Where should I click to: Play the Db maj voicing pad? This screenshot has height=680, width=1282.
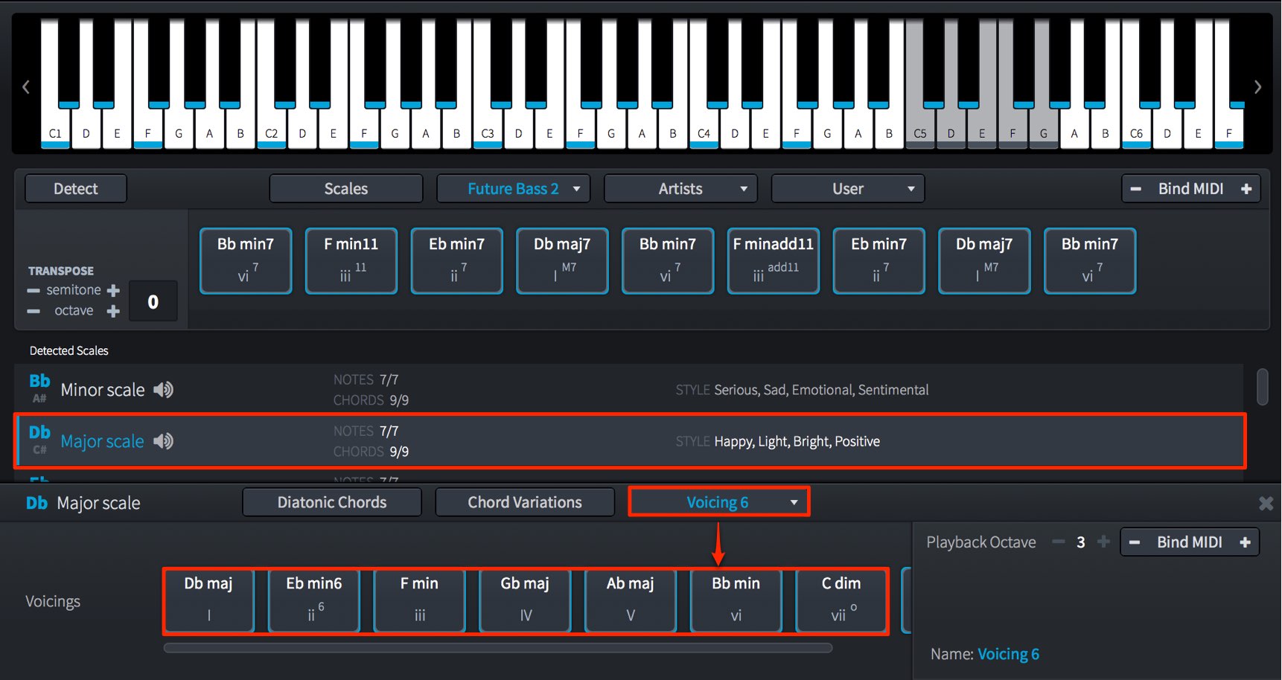click(208, 600)
